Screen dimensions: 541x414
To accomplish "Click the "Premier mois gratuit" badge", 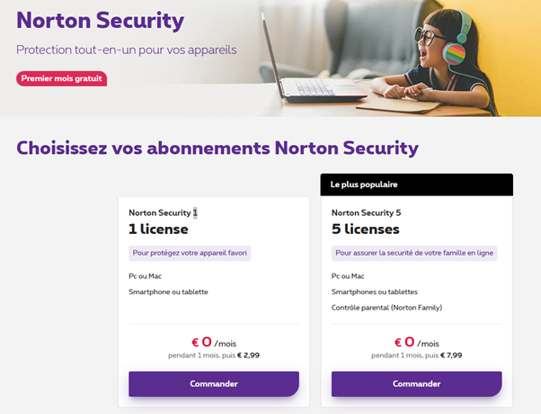I will (62, 78).
